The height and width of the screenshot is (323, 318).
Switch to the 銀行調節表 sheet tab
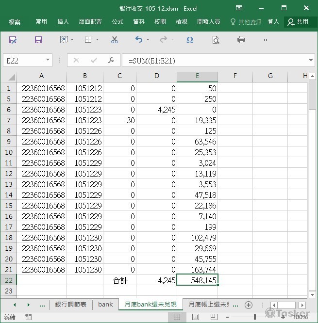tap(70, 305)
